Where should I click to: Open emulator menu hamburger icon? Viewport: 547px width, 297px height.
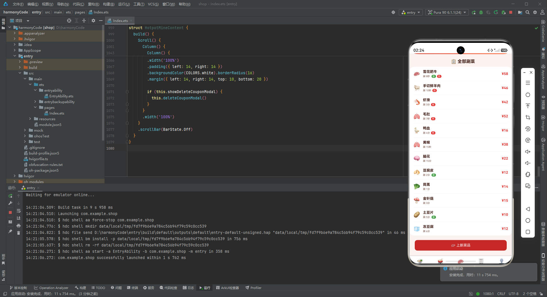coord(528,83)
